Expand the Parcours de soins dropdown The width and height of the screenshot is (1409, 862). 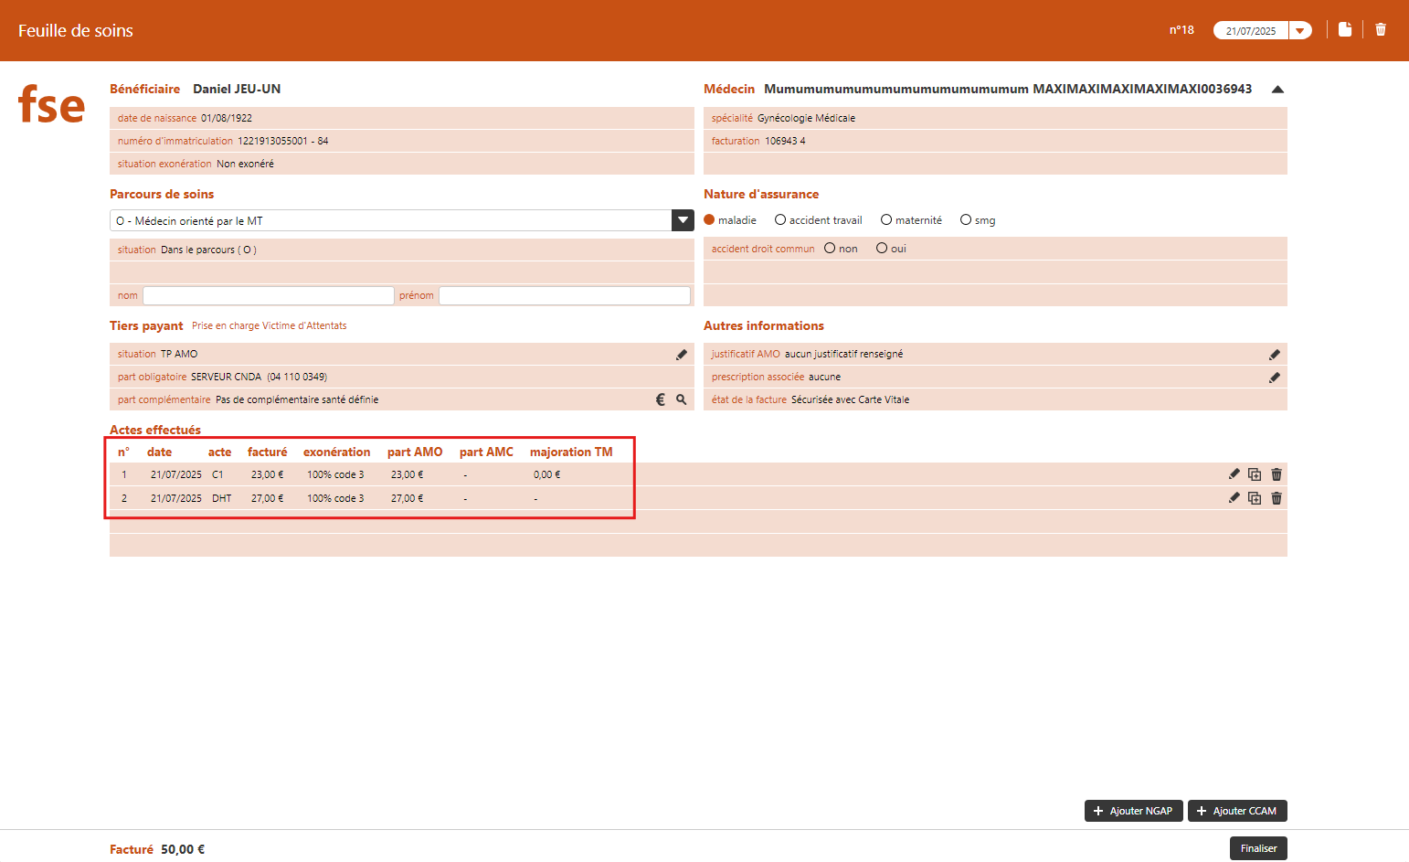click(683, 220)
